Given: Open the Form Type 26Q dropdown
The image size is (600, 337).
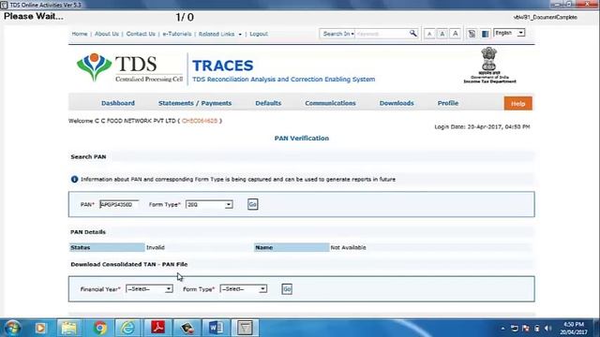Looking at the screenshot, I should click(209, 204).
